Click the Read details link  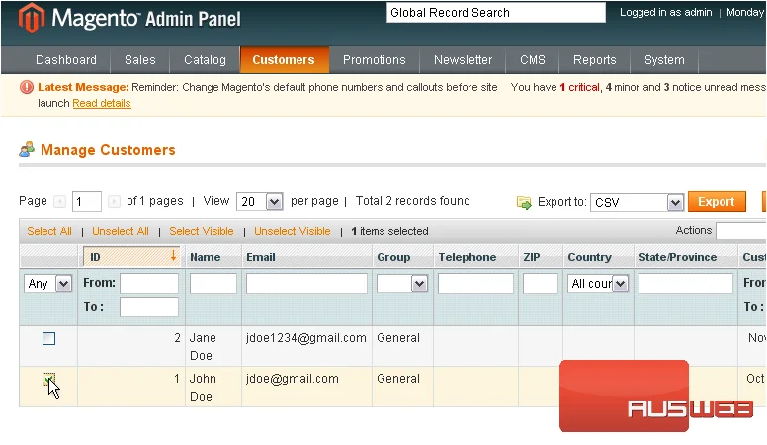102,103
